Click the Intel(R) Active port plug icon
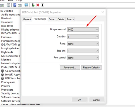This screenshot has width=135, height=107. tap(2, 75)
